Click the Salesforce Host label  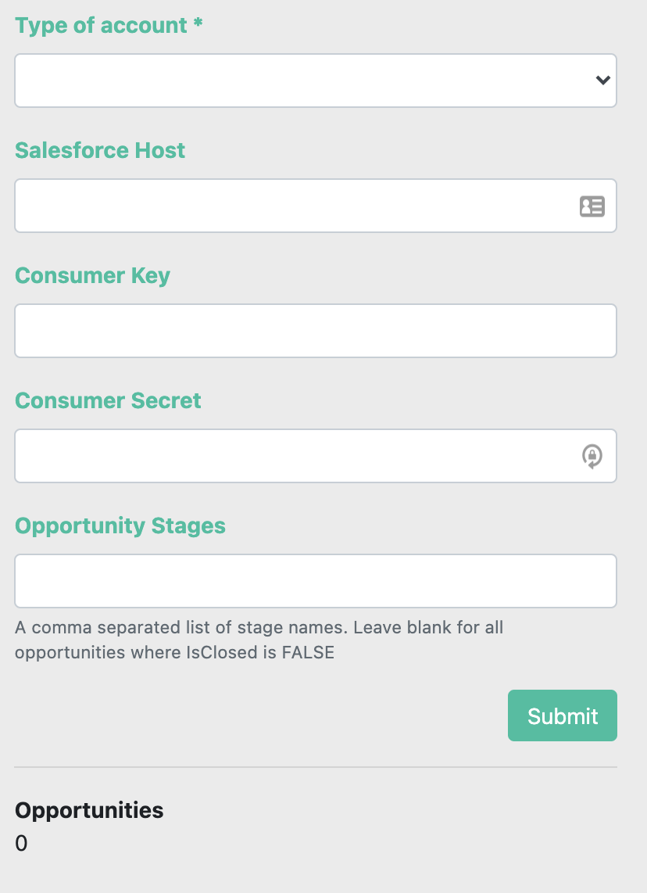point(100,150)
